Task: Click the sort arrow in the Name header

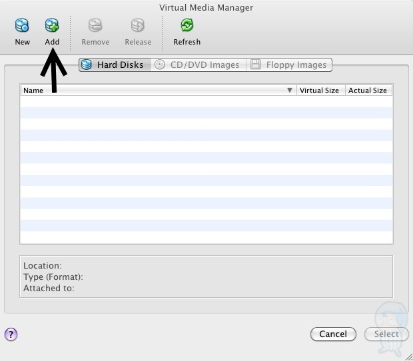Action: 290,90
